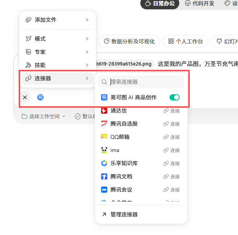Click the 易可图 AI 商品创作 label

(133, 97)
